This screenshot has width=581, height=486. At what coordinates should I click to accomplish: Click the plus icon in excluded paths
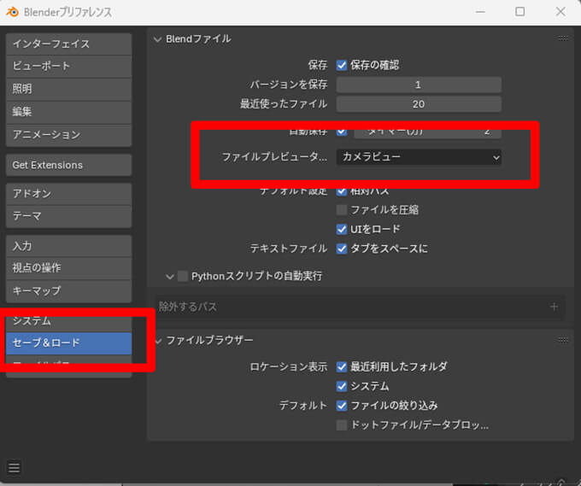tap(554, 307)
